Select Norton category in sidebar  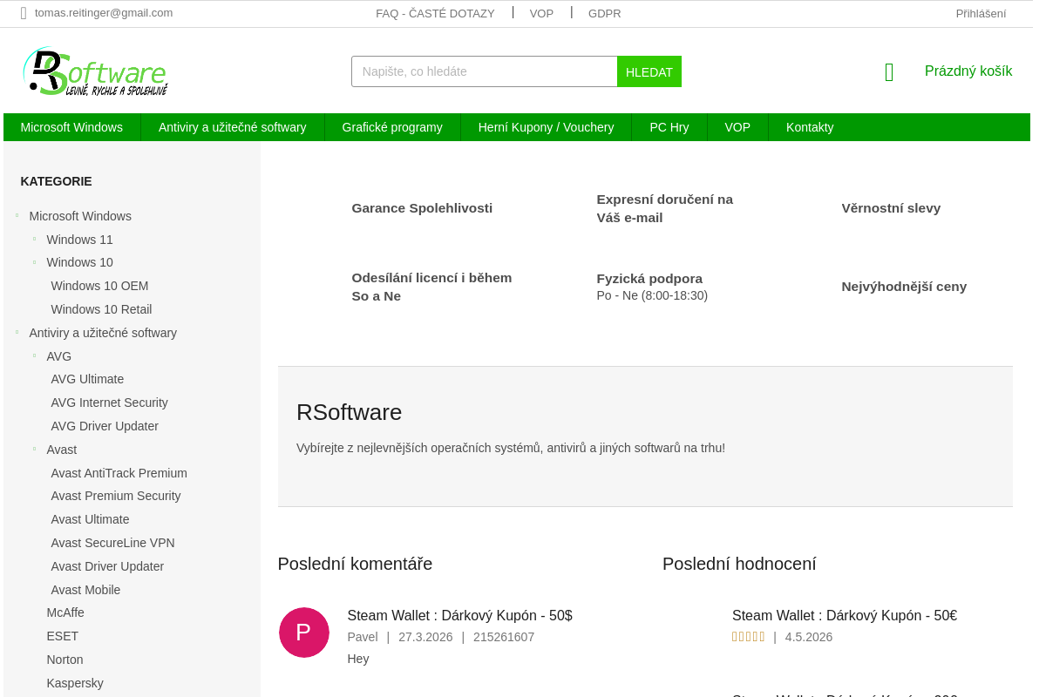65,660
